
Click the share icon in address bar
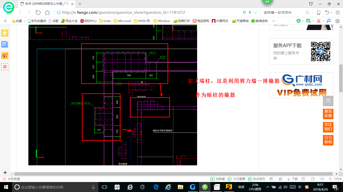click(244, 12)
